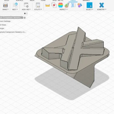This screenshot has width=114, height=114.
Task: Open the UTILITY dropdown menu
Action: [x=38, y=9]
